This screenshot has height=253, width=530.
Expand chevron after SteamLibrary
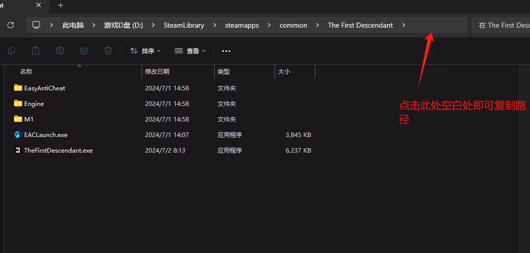click(215, 25)
